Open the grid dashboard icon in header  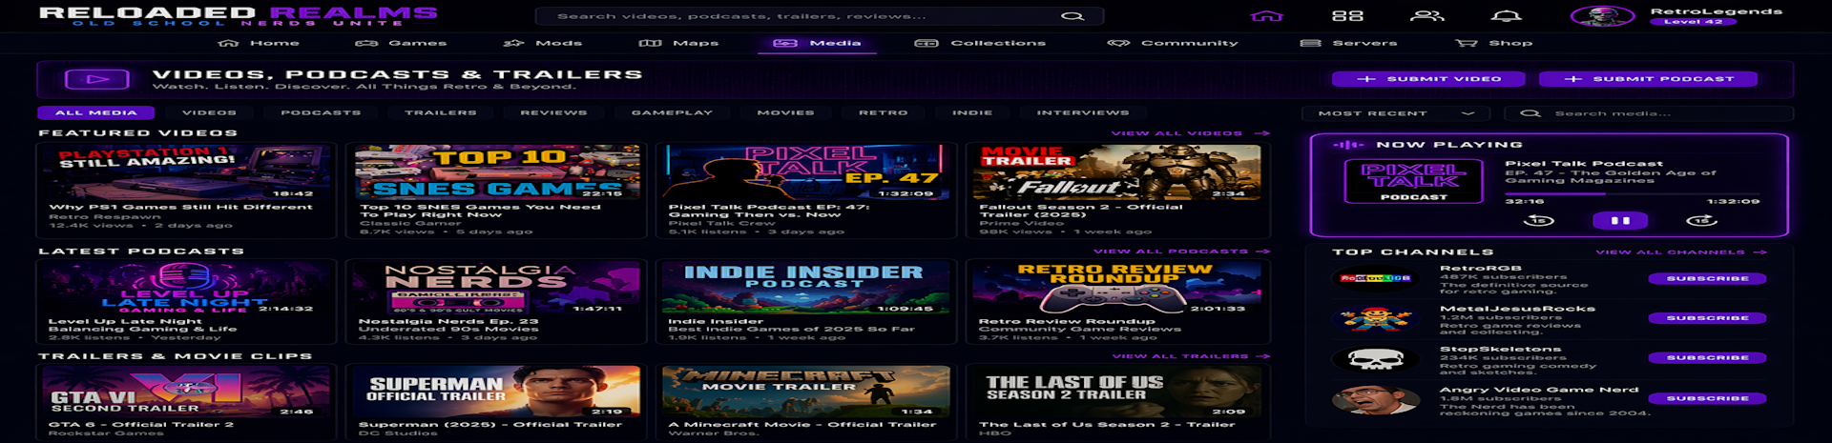click(x=1347, y=15)
